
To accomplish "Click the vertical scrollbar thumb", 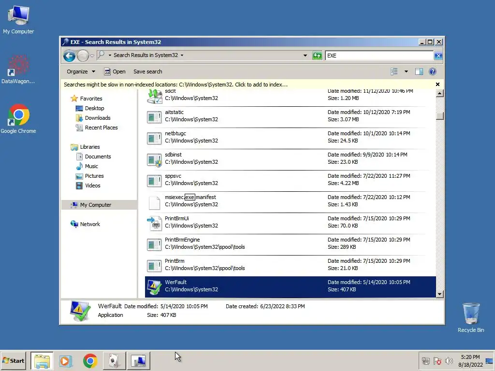I will [x=440, y=116].
